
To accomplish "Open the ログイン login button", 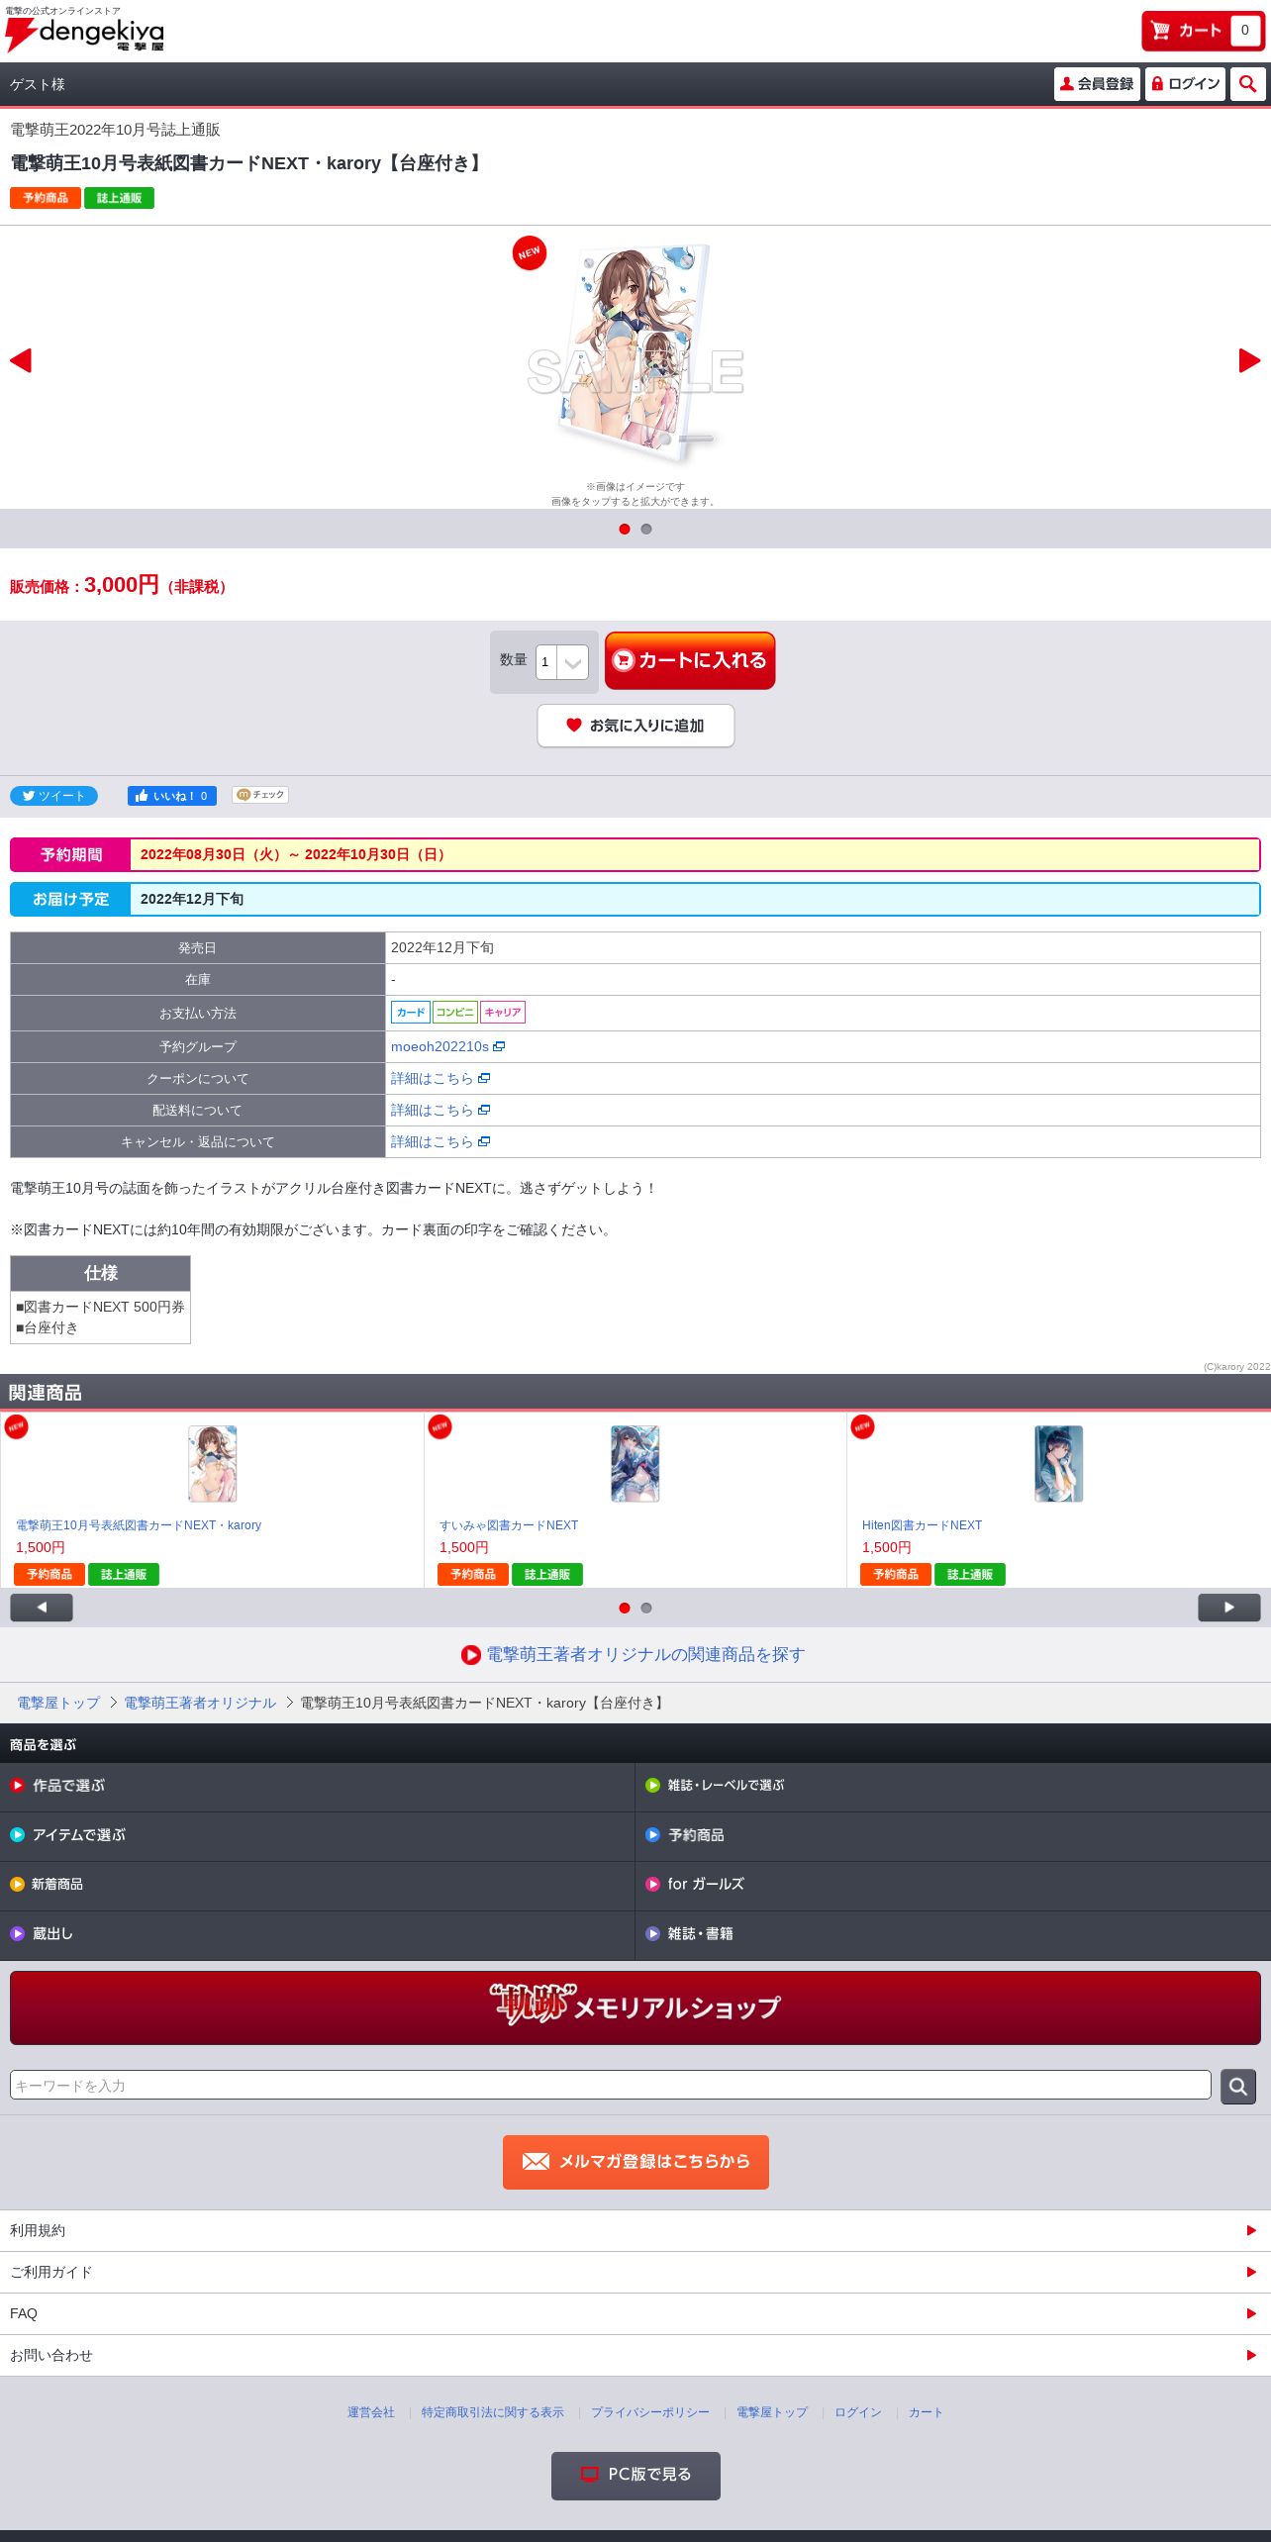I will (1185, 84).
